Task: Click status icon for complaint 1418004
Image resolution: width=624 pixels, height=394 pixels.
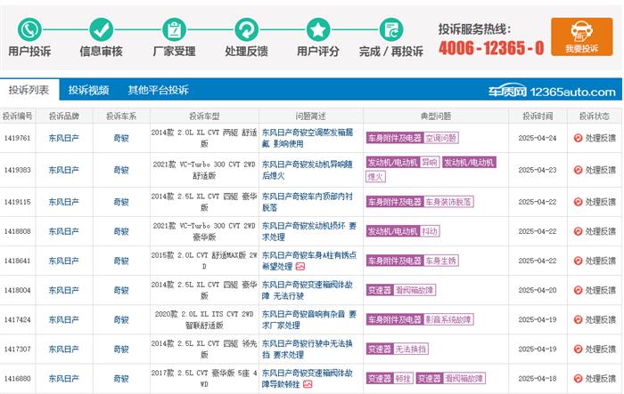Action: [x=578, y=290]
